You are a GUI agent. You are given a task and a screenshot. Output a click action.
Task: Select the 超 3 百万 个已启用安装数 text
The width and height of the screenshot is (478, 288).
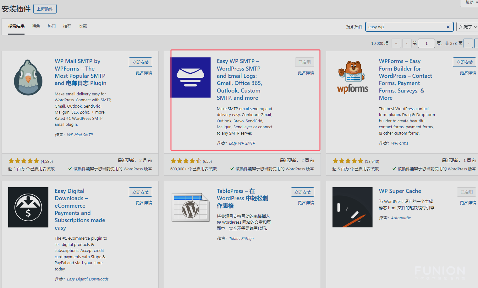tap(31, 169)
